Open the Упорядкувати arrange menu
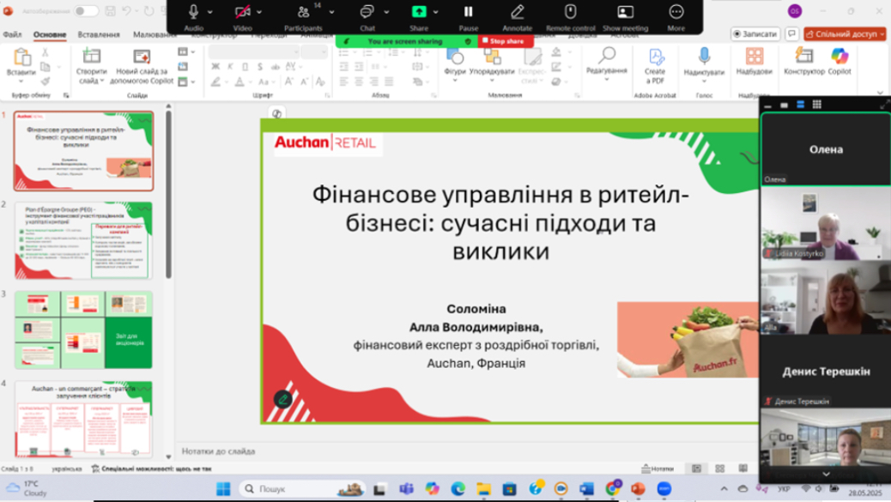This screenshot has height=502, width=891. [x=492, y=64]
